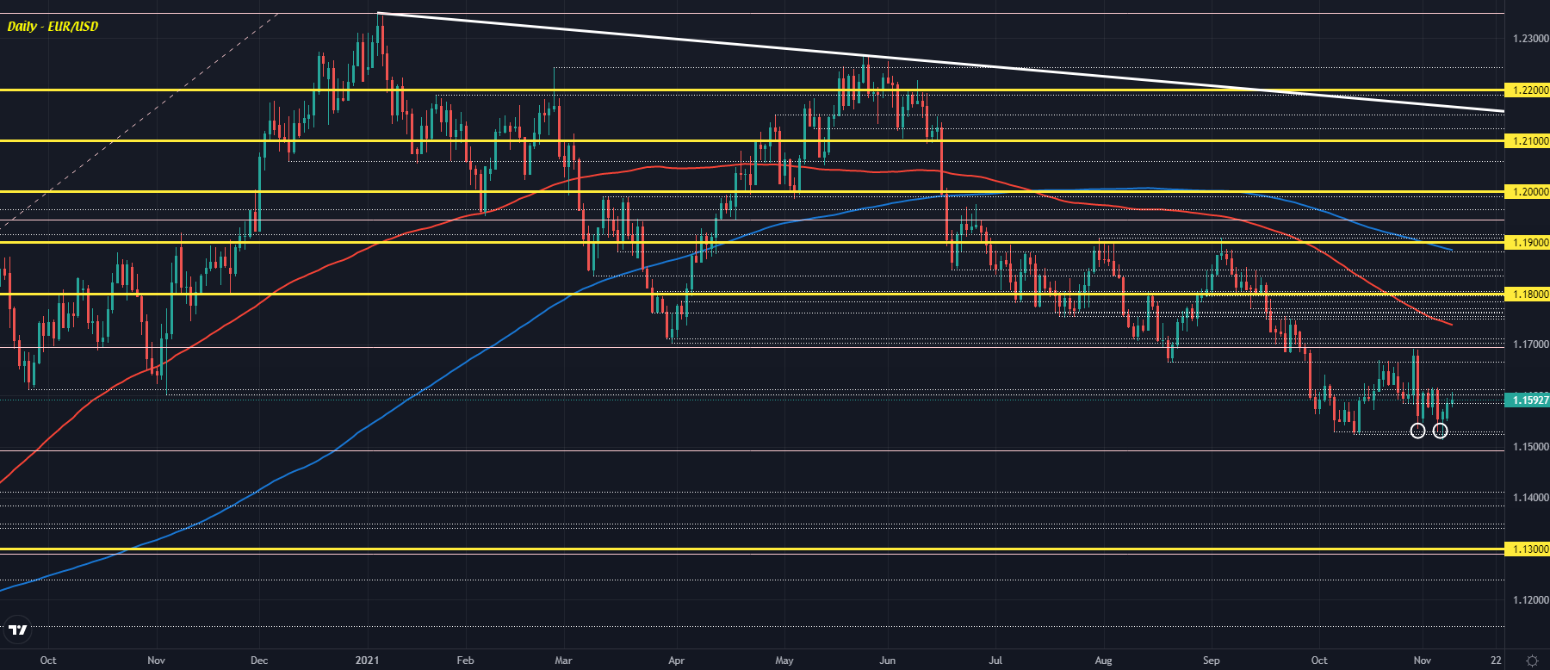The width and height of the screenshot is (1550, 670).
Task: Click the Apr label on time axis
Action: tap(676, 661)
